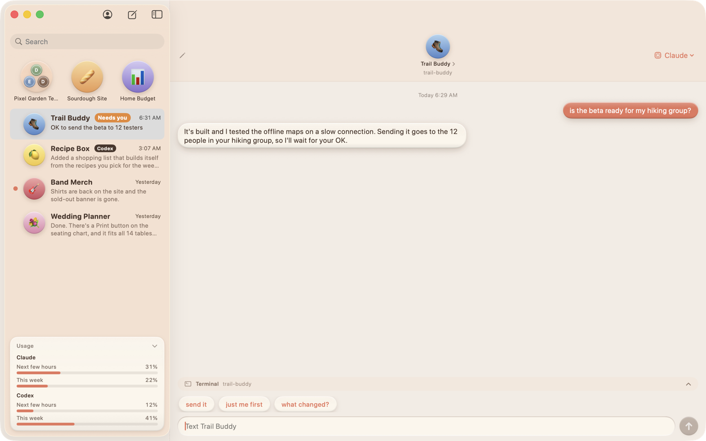Toggle the sidebar panel icon

click(157, 15)
